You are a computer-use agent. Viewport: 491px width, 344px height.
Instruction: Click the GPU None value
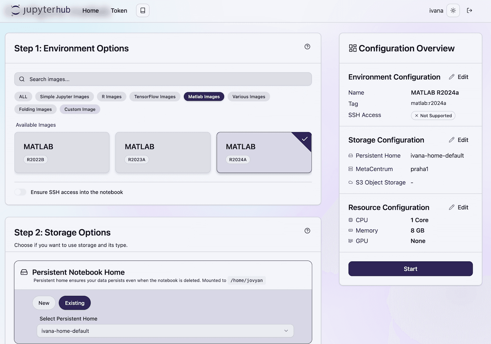pos(418,241)
